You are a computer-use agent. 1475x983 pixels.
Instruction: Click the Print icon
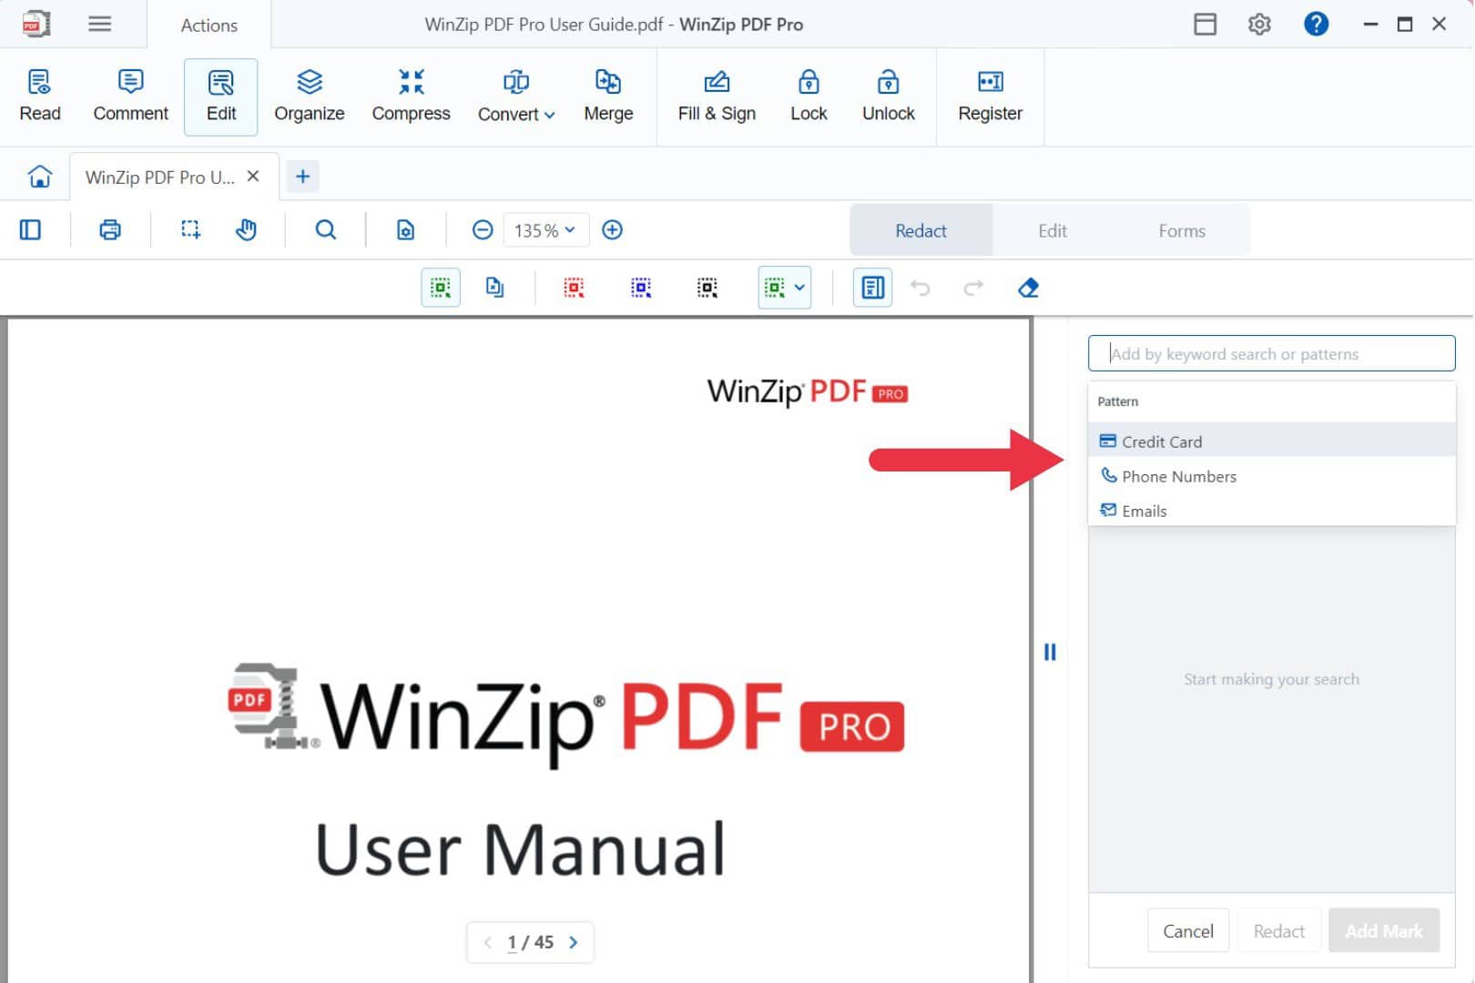[110, 229]
